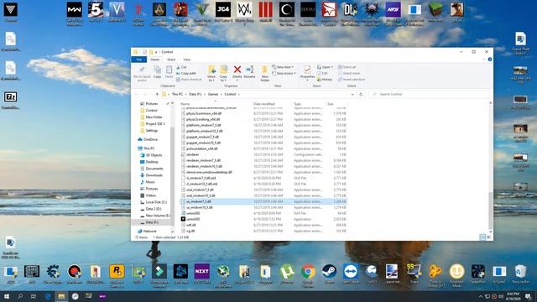Switch to the Share ribbon tab
Screen dimensions: 537x302
[171, 60]
